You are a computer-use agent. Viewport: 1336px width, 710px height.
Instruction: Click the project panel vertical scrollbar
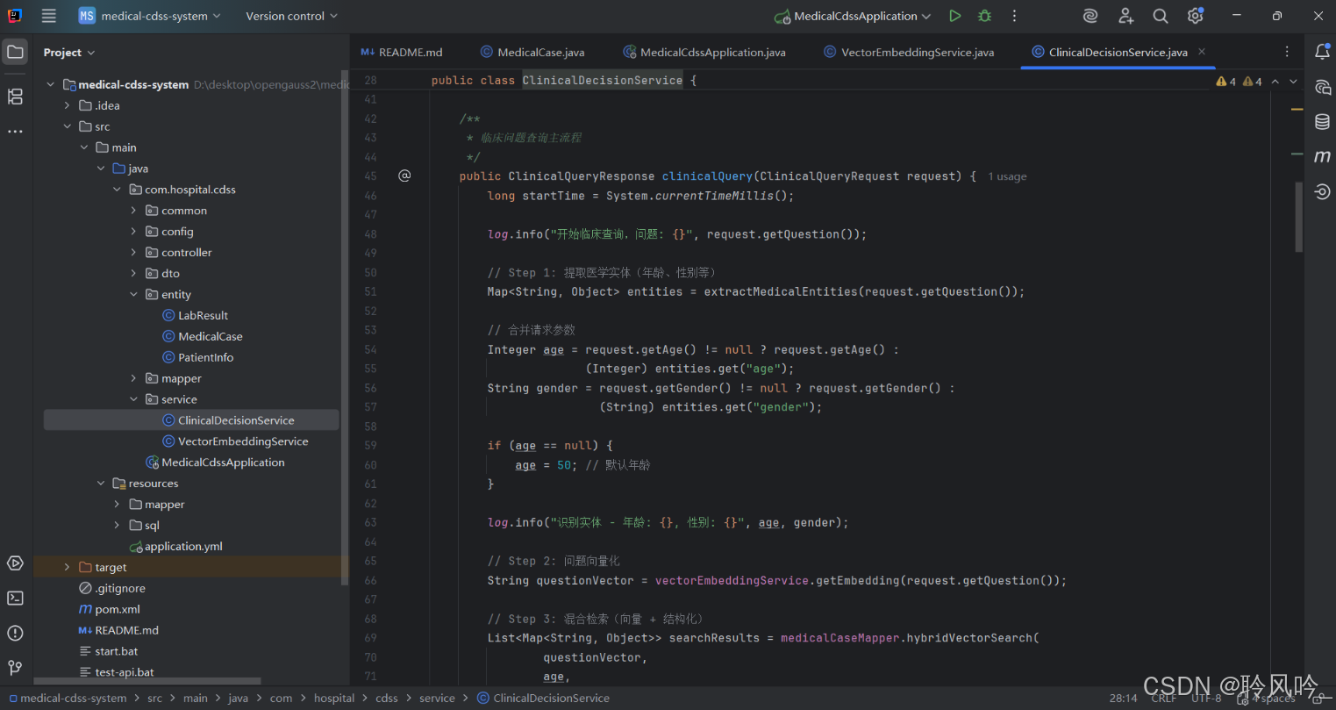345,327
